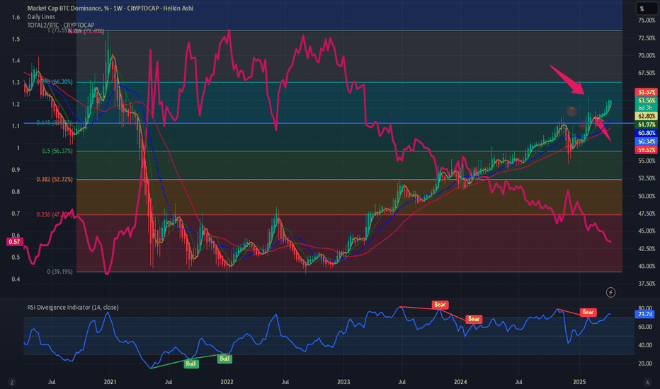The image size is (660, 389).
Task: Click the 60.80% dark blue price label
Action: 646,133
